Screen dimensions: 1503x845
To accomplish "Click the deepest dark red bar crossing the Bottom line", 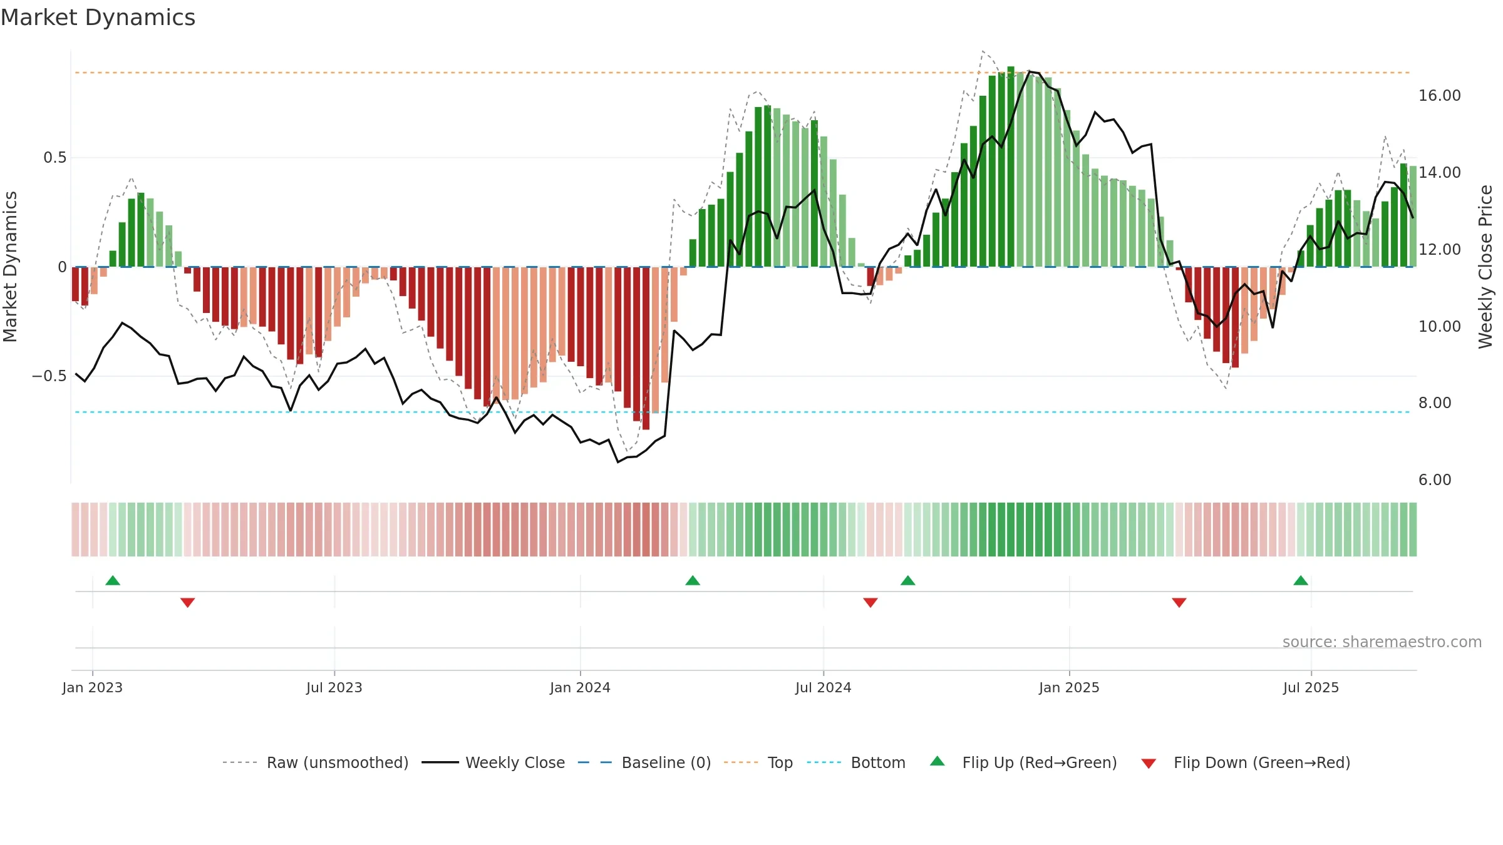I will click(x=646, y=348).
